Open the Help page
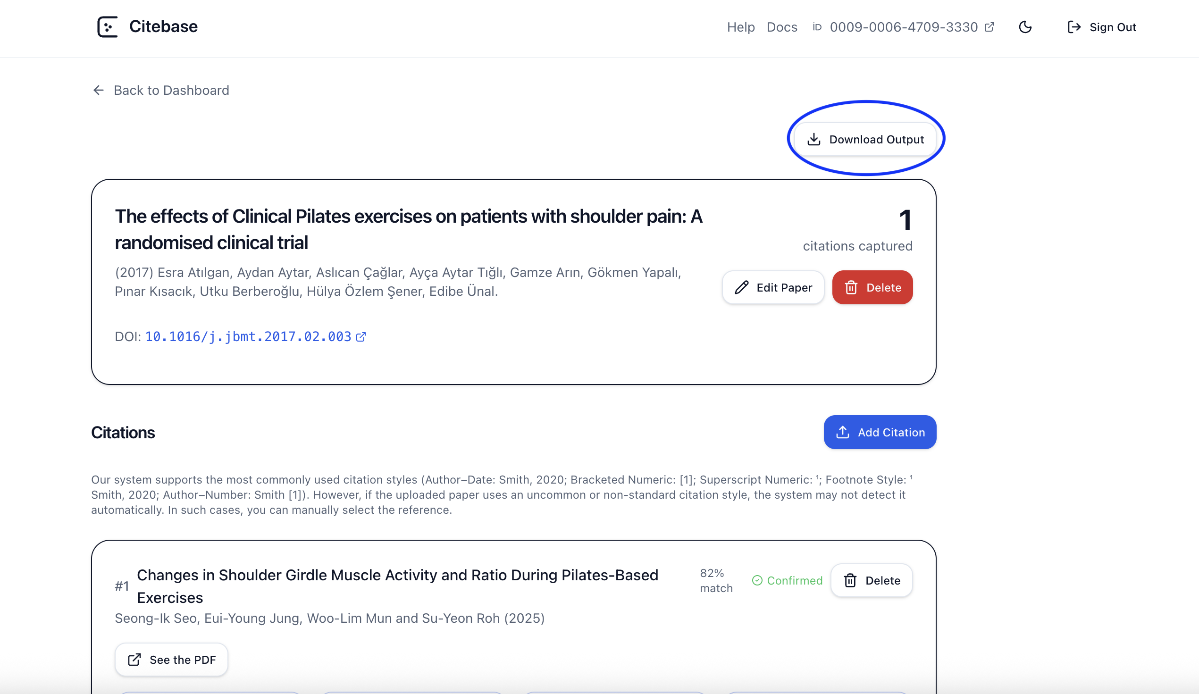This screenshot has height=694, width=1199. (740, 27)
